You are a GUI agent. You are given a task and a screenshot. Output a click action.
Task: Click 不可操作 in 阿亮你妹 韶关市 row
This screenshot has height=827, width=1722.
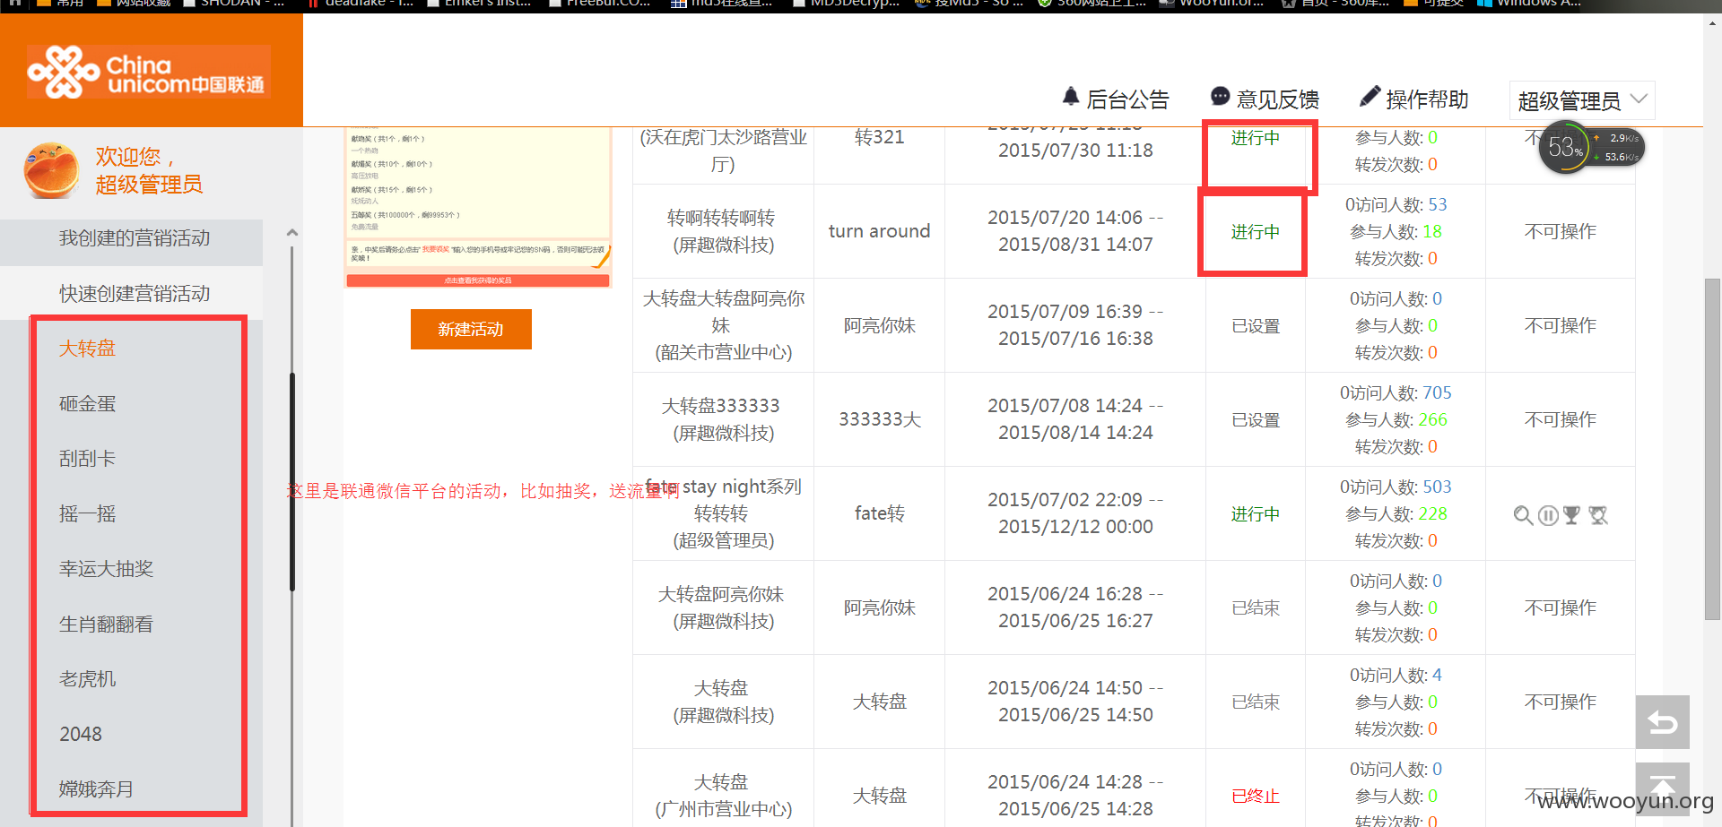pyautogui.click(x=1561, y=325)
